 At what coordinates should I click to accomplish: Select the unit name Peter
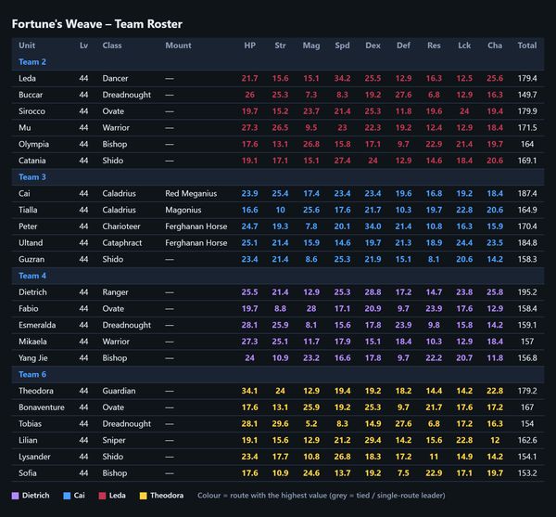28,226
